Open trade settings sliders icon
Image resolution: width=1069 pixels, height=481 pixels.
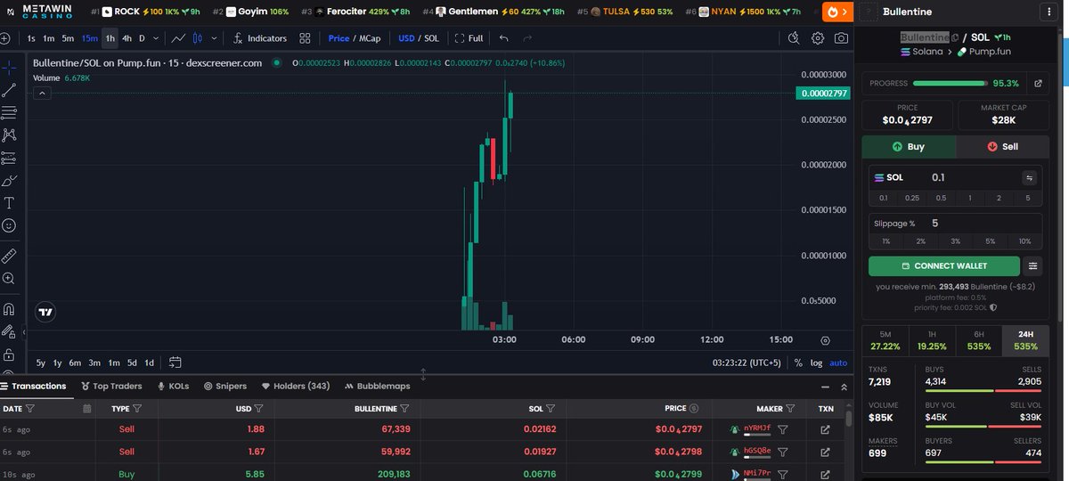(1033, 265)
